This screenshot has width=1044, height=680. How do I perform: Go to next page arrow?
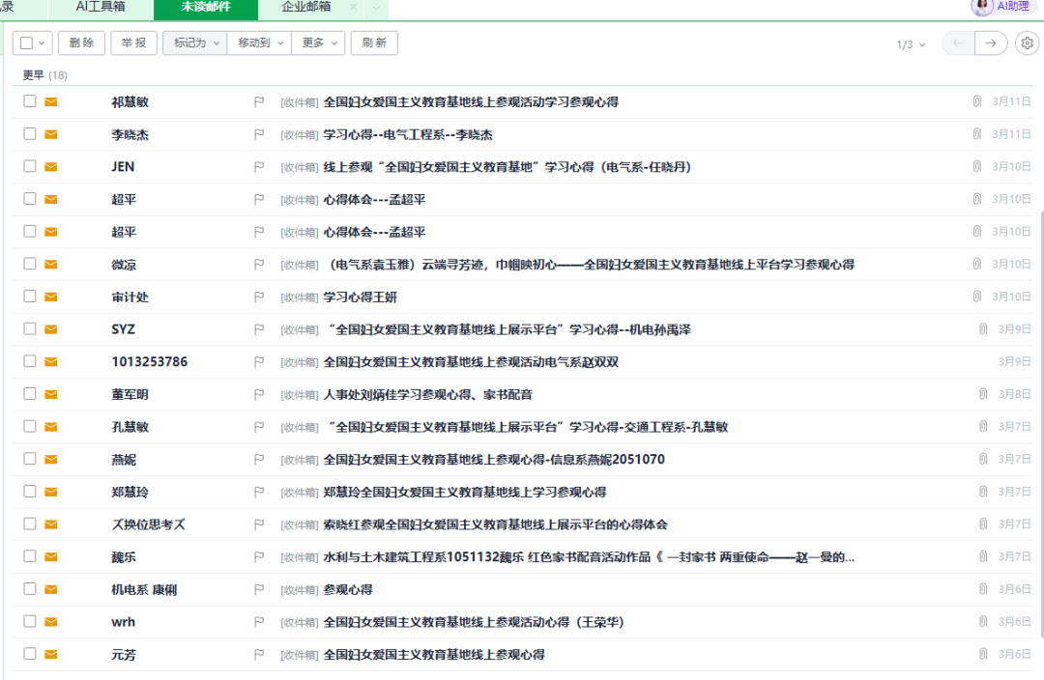(x=991, y=43)
